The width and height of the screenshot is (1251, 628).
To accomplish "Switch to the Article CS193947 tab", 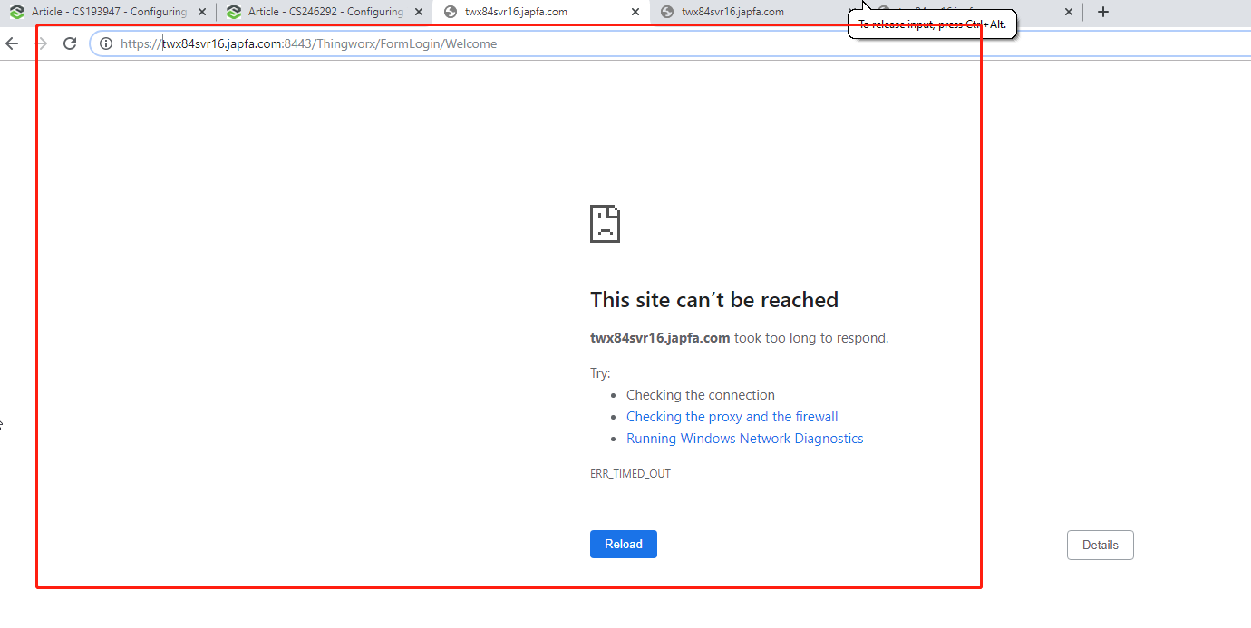I will pos(109,12).
